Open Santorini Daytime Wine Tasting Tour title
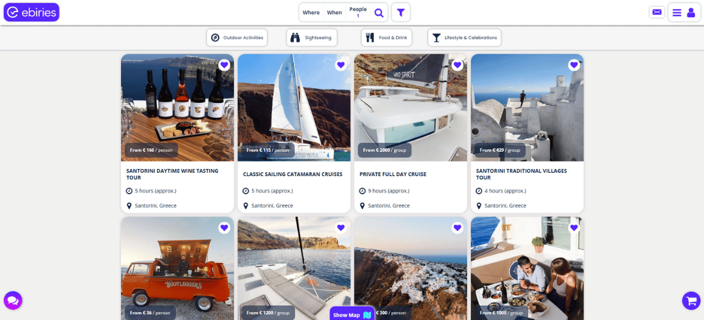704x320 pixels. [x=172, y=174]
